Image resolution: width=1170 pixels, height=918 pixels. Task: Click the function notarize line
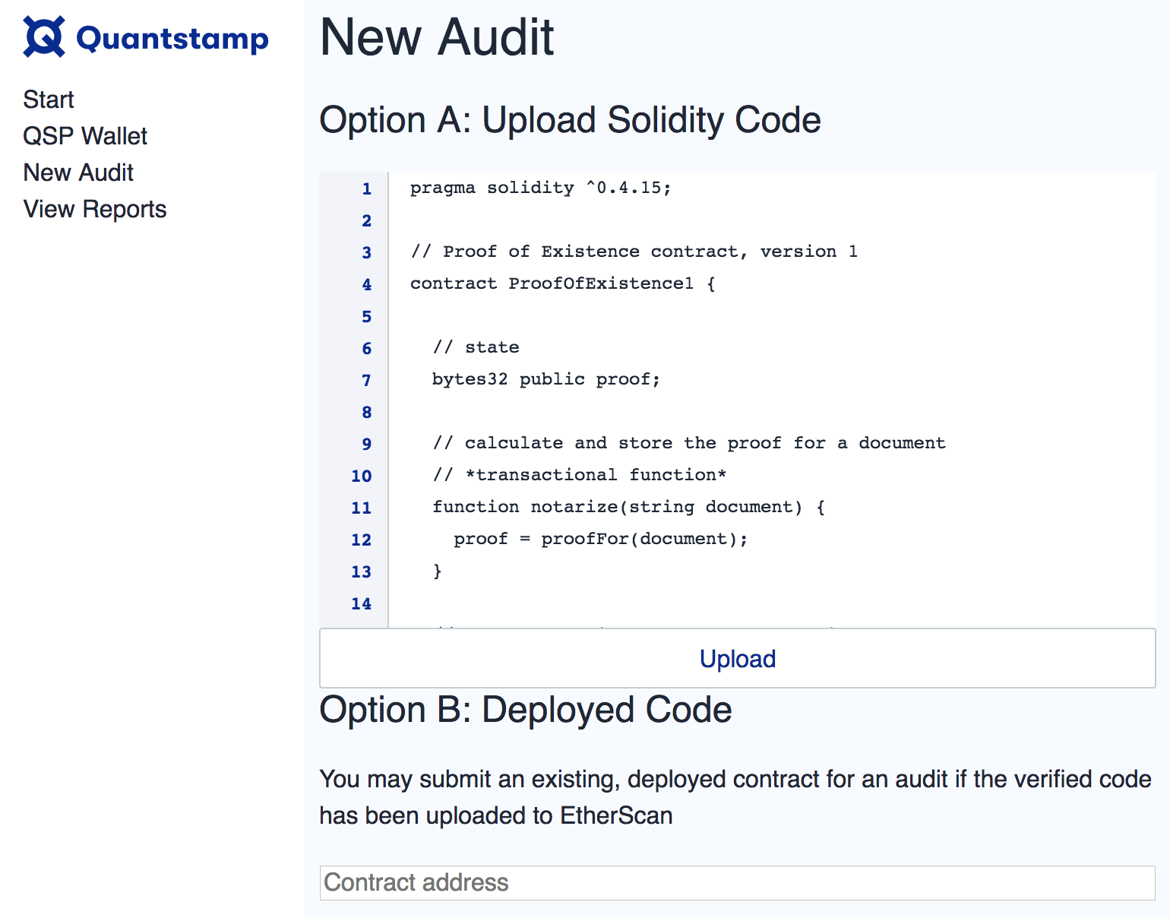click(629, 507)
